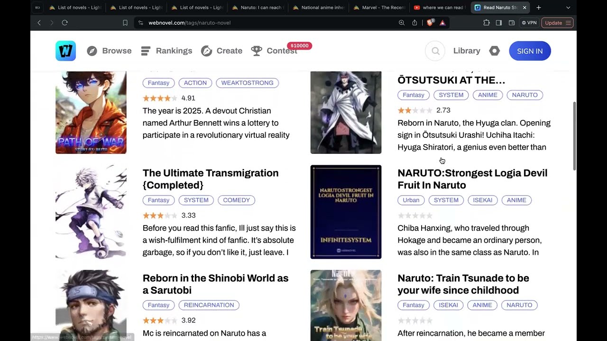The height and width of the screenshot is (341, 607).
Task: Click the zoom magnifier in address bar
Action: [402, 23]
